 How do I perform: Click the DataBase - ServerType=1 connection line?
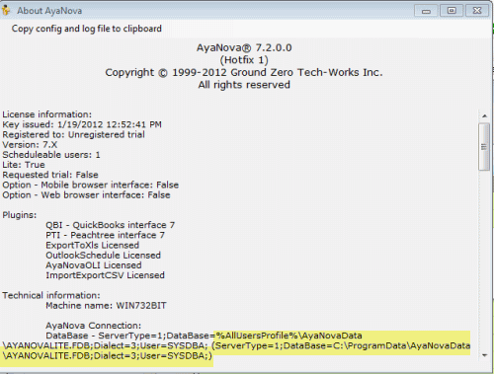pos(204,336)
